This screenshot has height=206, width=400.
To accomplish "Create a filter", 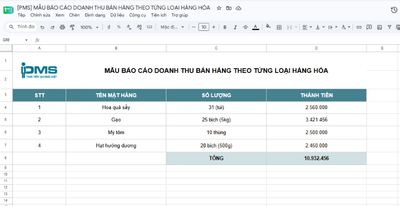I will (x=389, y=27).
